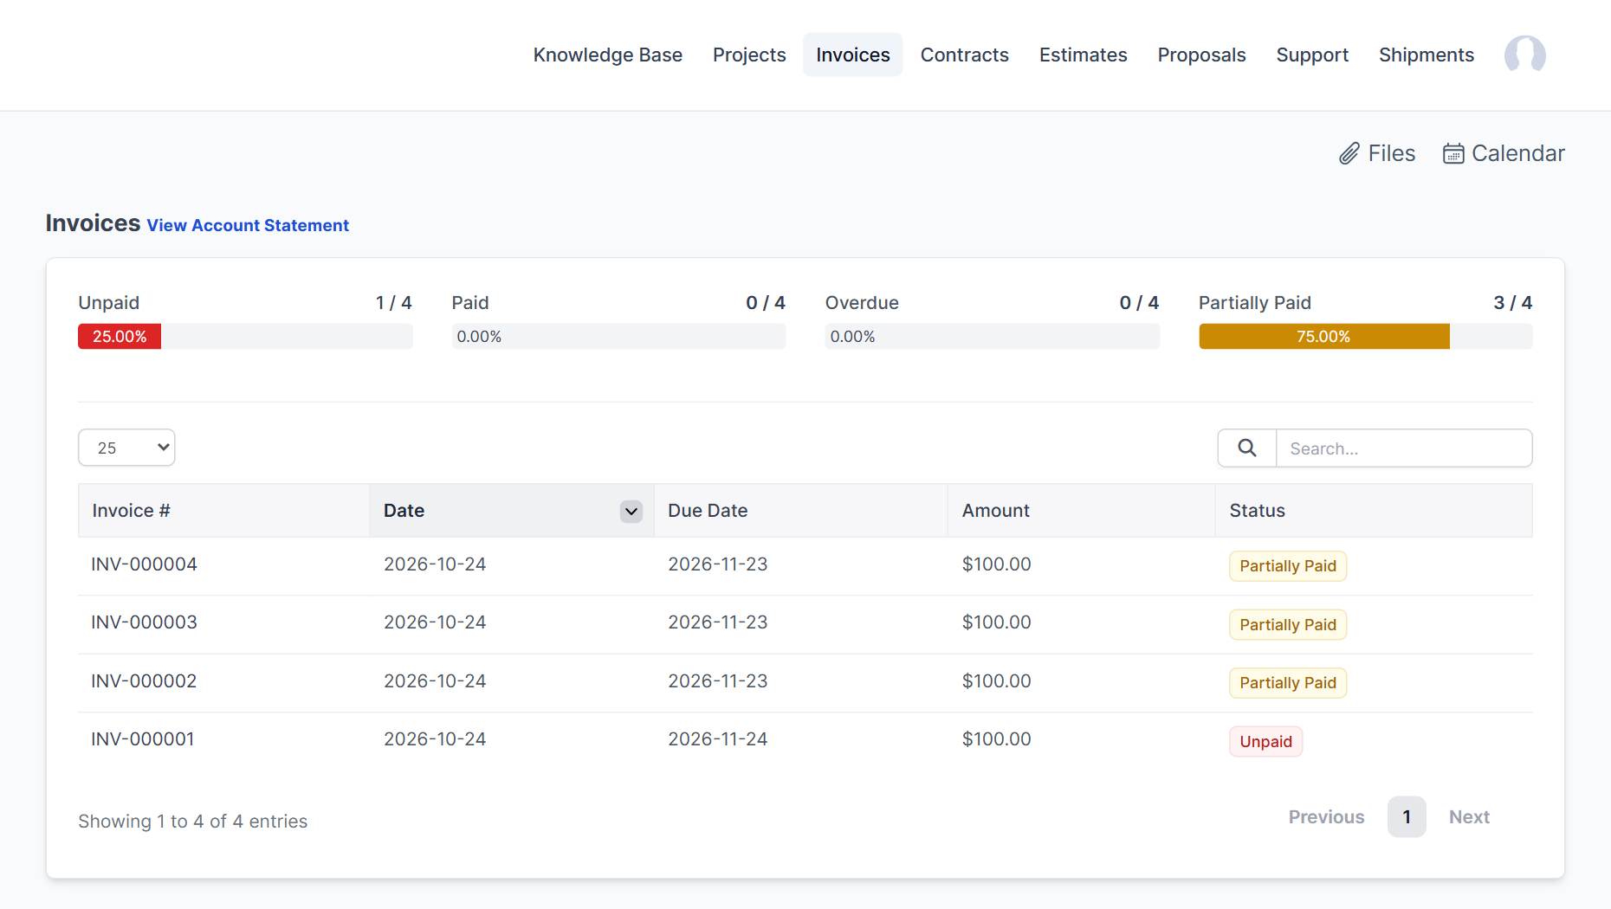Click the Calendar icon

click(1452, 153)
